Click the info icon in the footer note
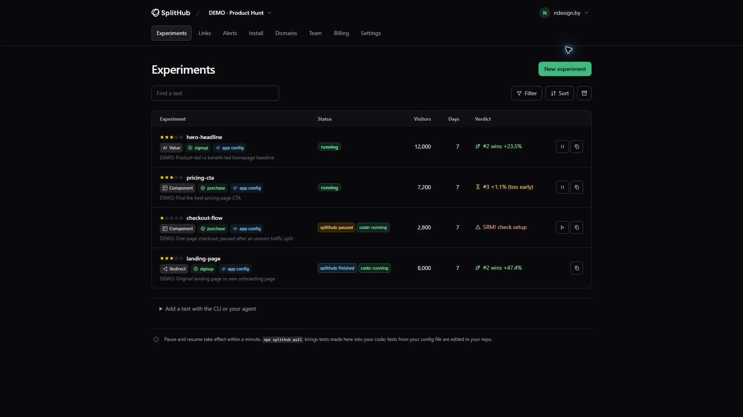This screenshot has width=743, height=417. (x=156, y=339)
